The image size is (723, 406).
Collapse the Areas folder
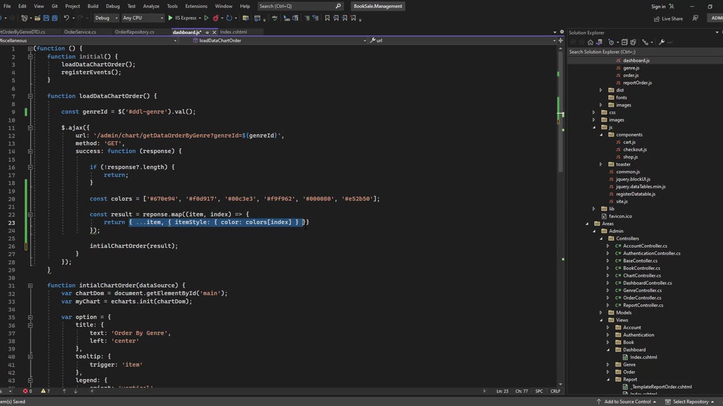tap(587, 224)
